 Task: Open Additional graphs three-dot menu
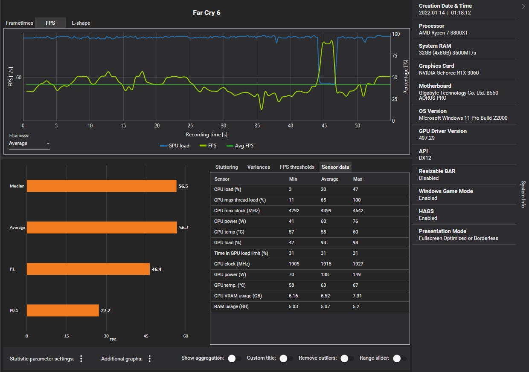click(x=149, y=359)
